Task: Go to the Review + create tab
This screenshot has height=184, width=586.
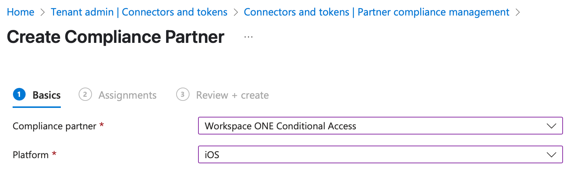Action: pos(232,95)
